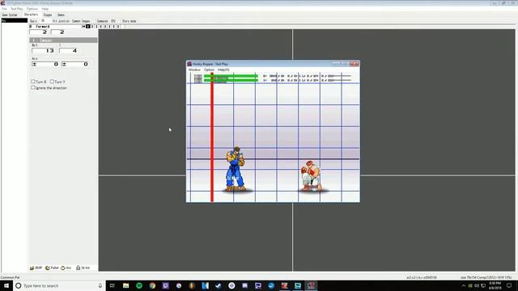Select the CPU sub-tab
The width and height of the screenshot is (518, 291).
[x=113, y=21]
